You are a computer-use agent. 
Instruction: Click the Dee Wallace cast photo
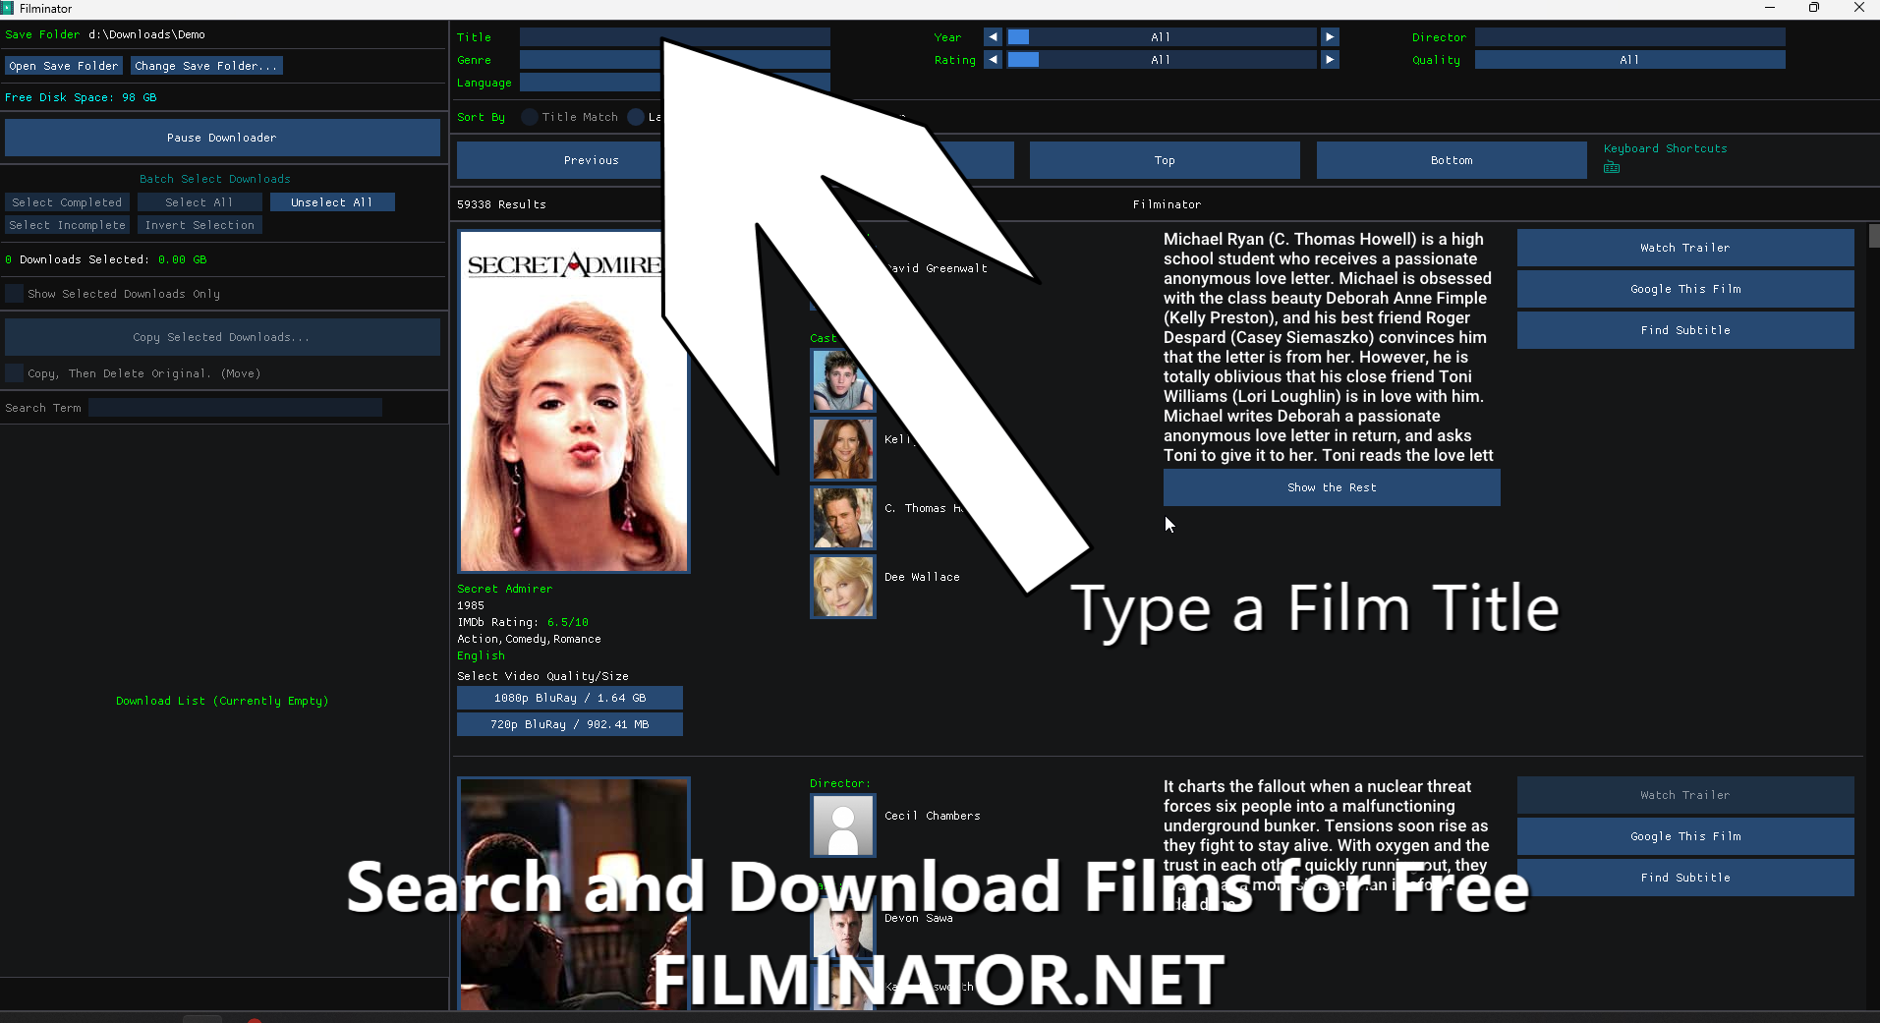pos(842,586)
